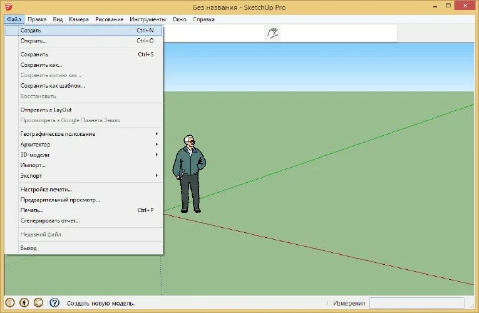Open the question mark Instructor icon
479x313 pixels.
click(54, 302)
